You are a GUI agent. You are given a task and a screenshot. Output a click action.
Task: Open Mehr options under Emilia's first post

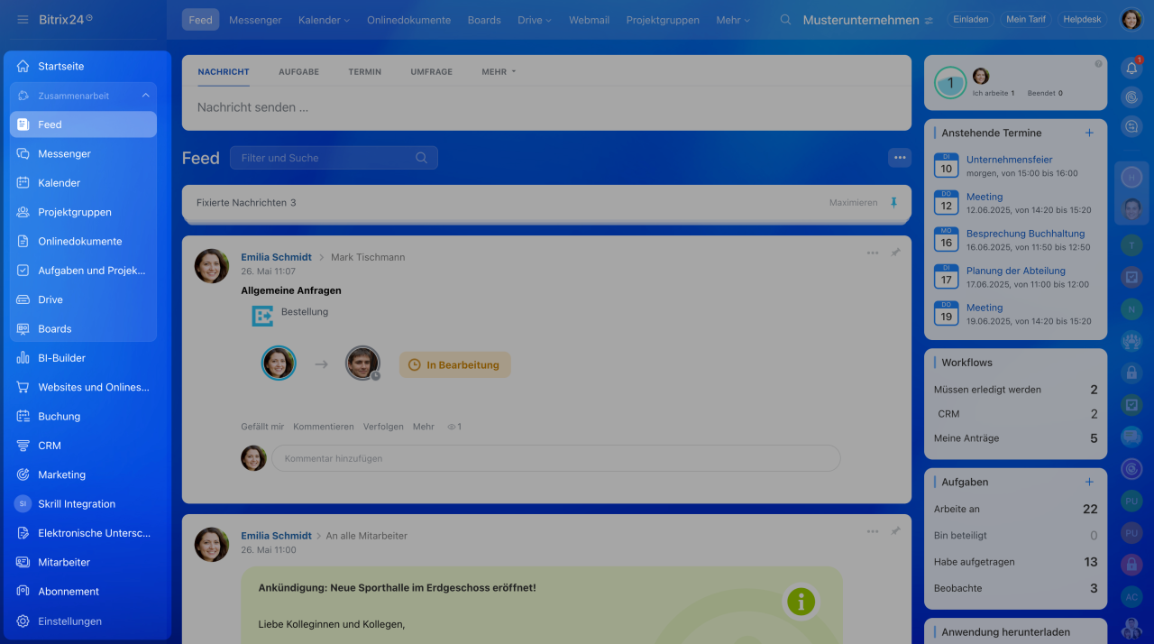tap(424, 427)
